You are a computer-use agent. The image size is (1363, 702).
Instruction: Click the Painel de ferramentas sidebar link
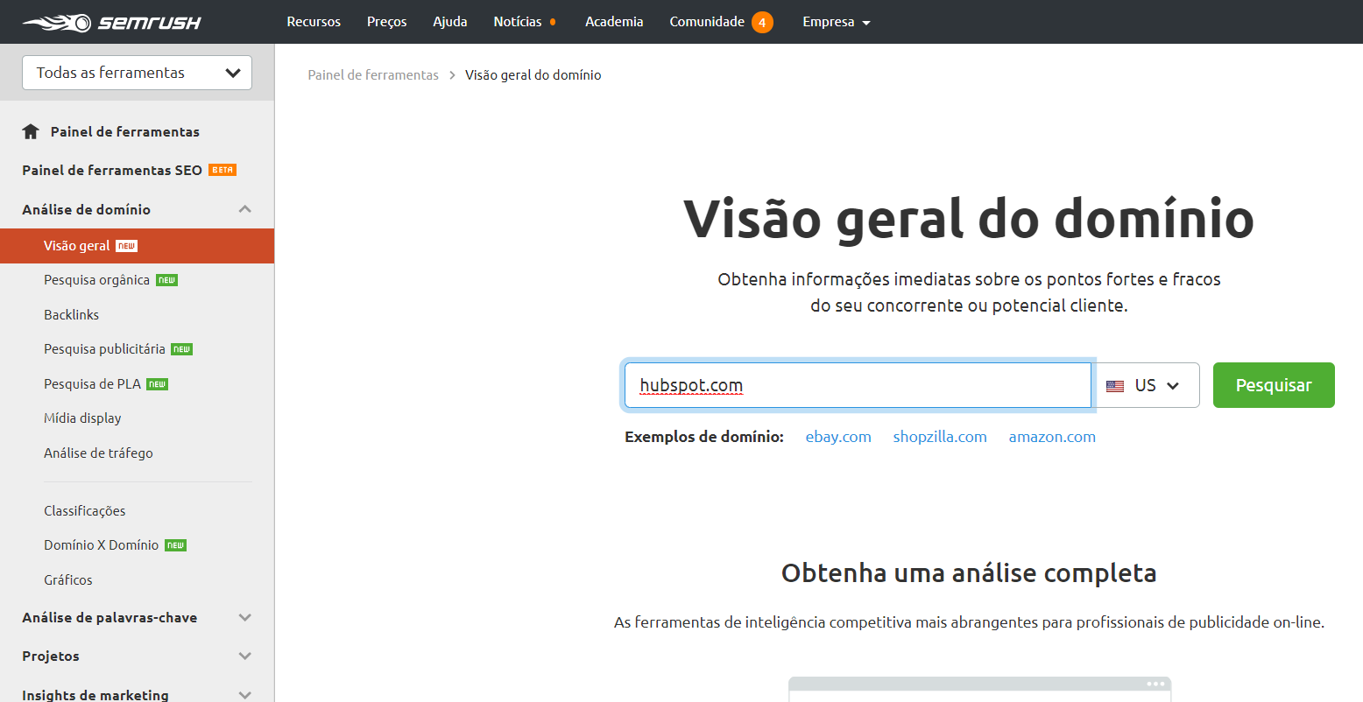(x=125, y=131)
